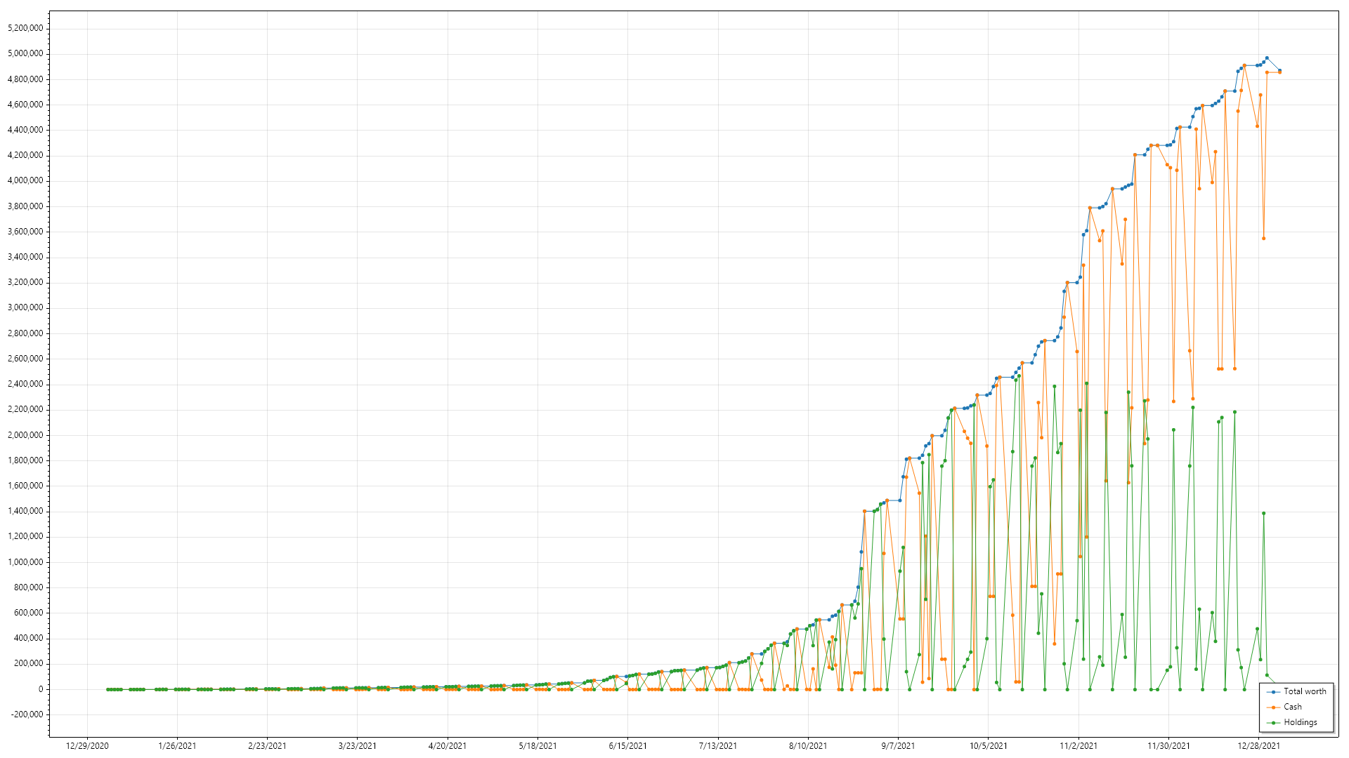The image size is (1349, 758).
Task: Click the 9/7/2021 x-axis date label
Action: click(x=898, y=745)
